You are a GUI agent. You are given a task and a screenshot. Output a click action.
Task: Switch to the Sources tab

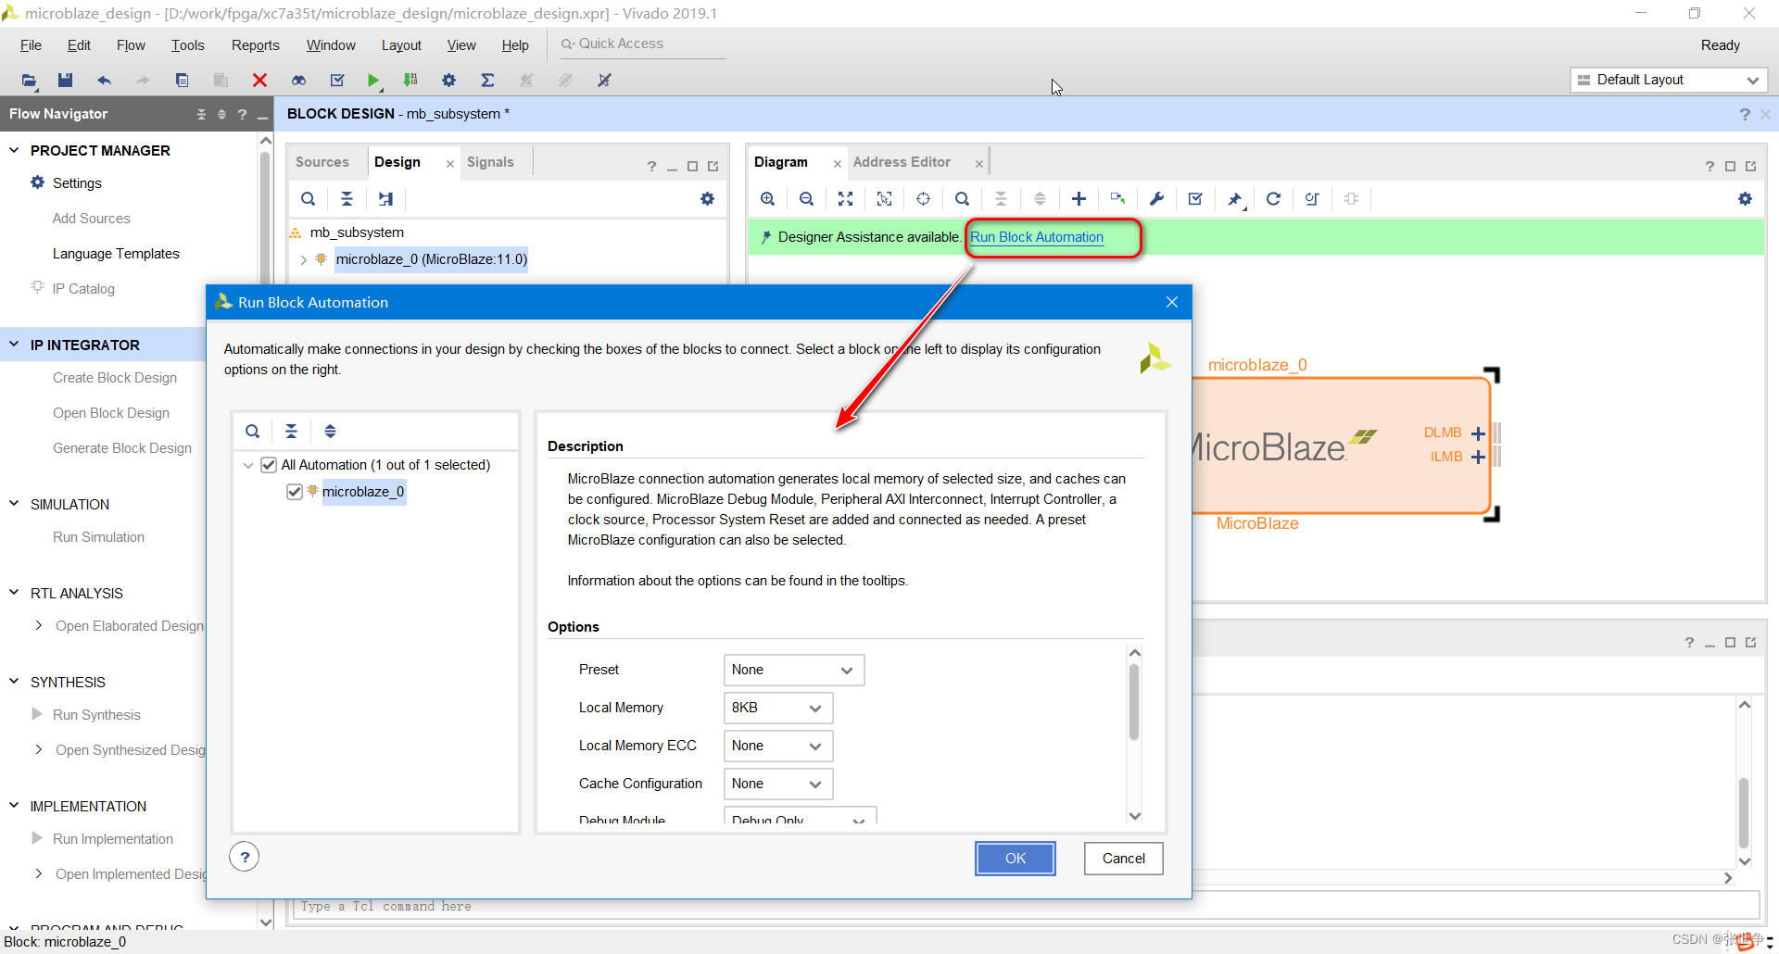[x=322, y=162]
